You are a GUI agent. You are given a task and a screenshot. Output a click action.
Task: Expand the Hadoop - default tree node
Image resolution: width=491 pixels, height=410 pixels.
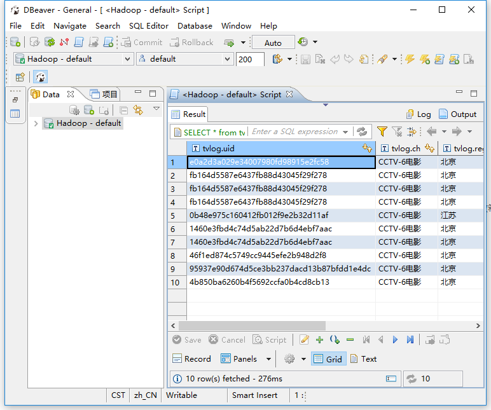(36, 123)
